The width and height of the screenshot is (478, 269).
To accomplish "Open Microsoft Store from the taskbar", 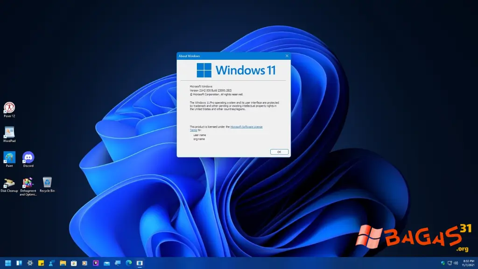I will [x=74, y=263].
